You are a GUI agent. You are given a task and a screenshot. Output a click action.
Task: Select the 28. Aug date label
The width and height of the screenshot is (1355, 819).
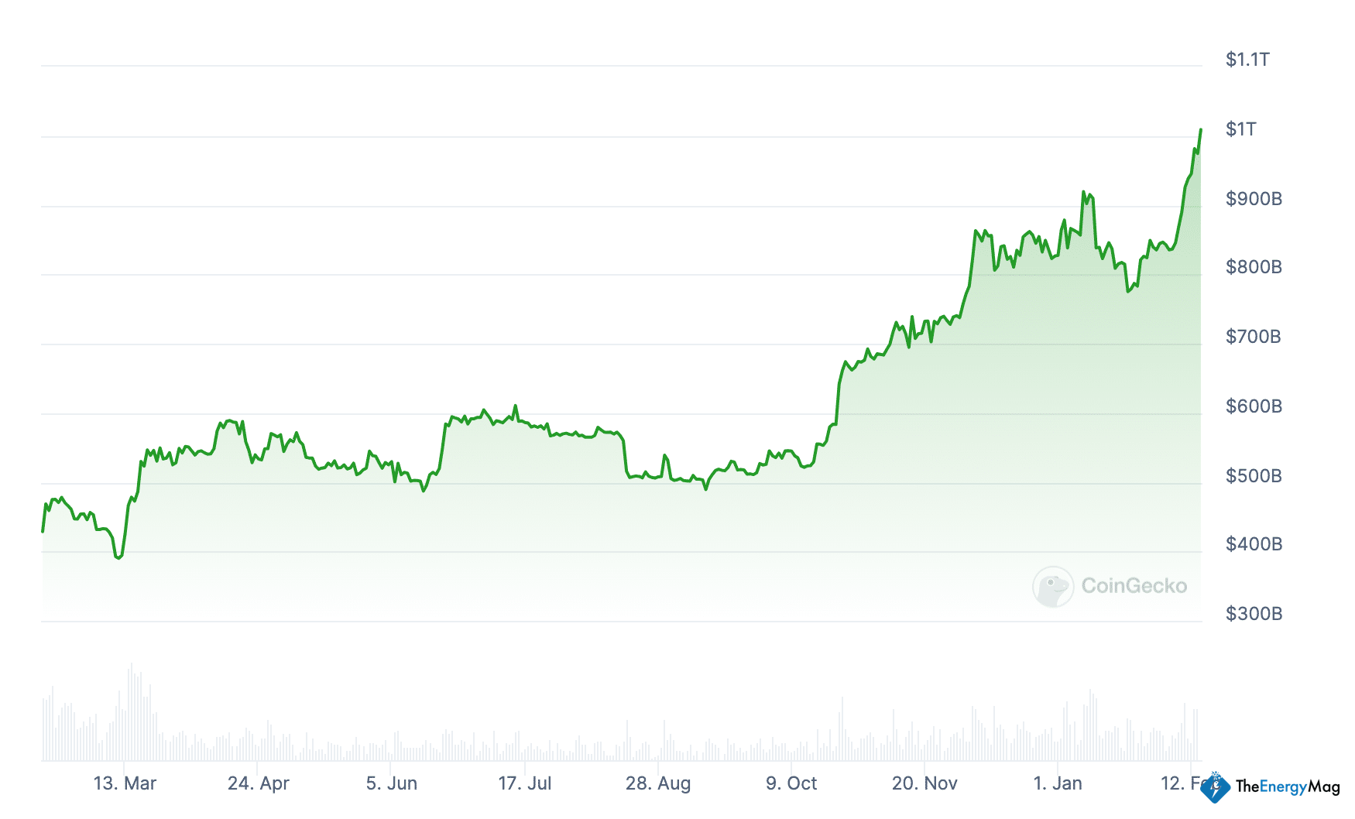(x=657, y=783)
